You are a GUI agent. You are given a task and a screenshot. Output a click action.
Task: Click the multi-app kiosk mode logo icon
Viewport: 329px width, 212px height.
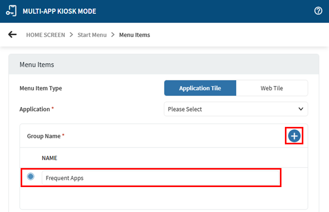tap(11, 11)
